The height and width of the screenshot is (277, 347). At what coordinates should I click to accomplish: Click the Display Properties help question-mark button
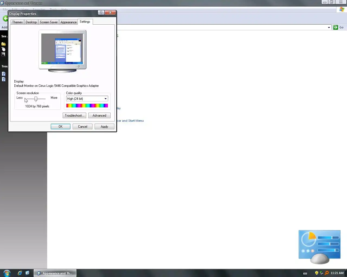[x=101, y=12]
